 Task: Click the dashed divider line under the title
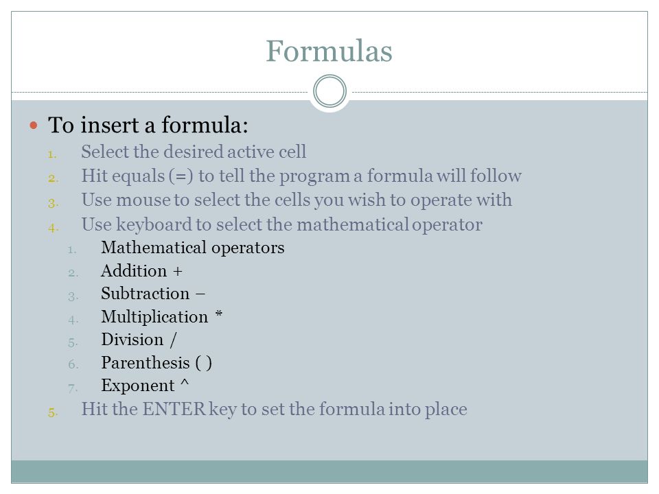[x=160, y=92]
